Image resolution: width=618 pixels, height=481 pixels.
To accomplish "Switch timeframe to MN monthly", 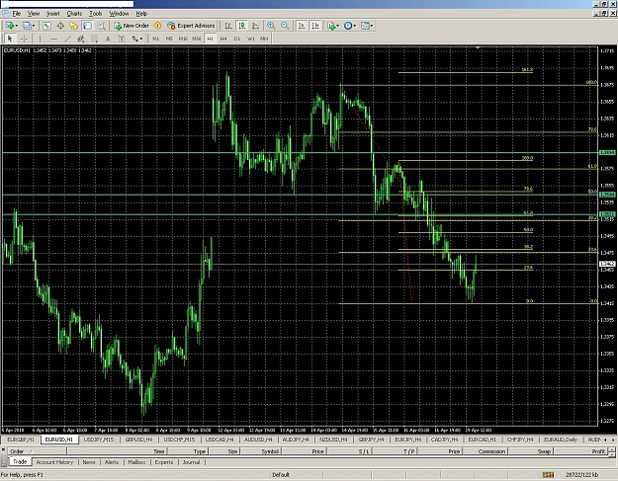I will pyautogui.click(x=264, y=39).
